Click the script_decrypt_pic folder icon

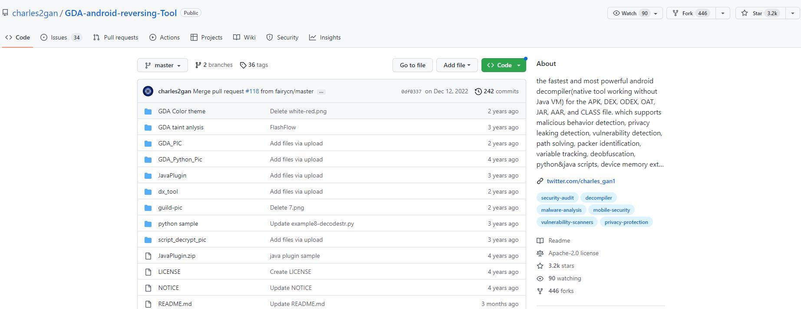[x=148, y=240]
